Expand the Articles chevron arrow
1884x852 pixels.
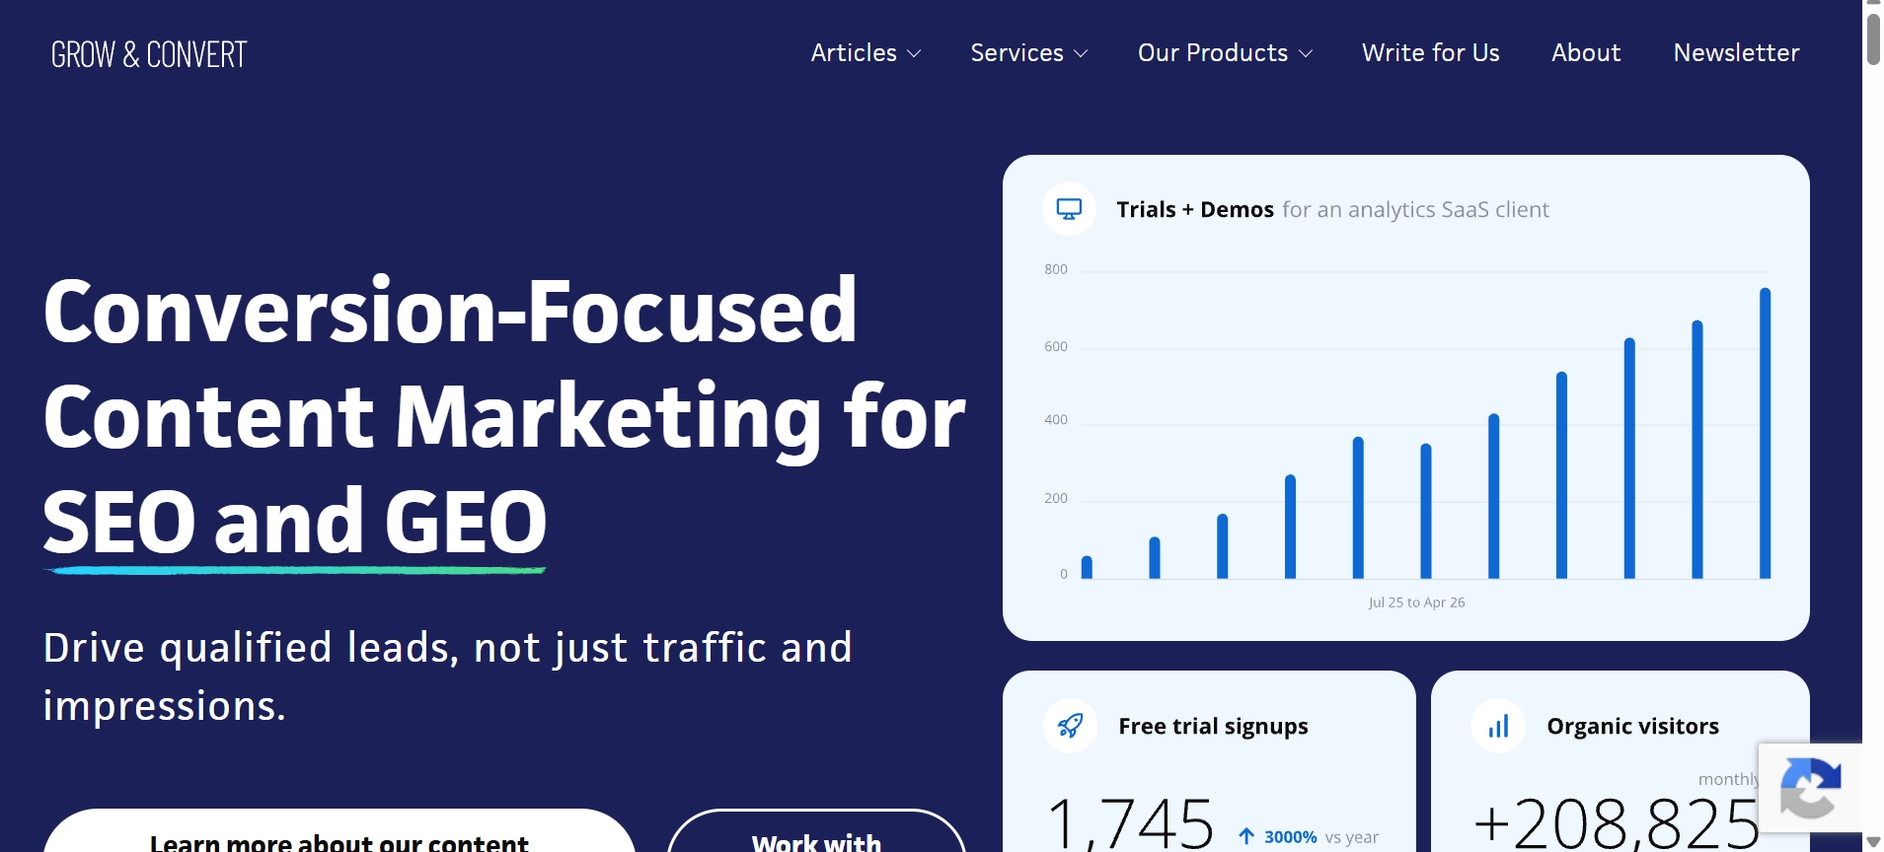tap(914, 54)
